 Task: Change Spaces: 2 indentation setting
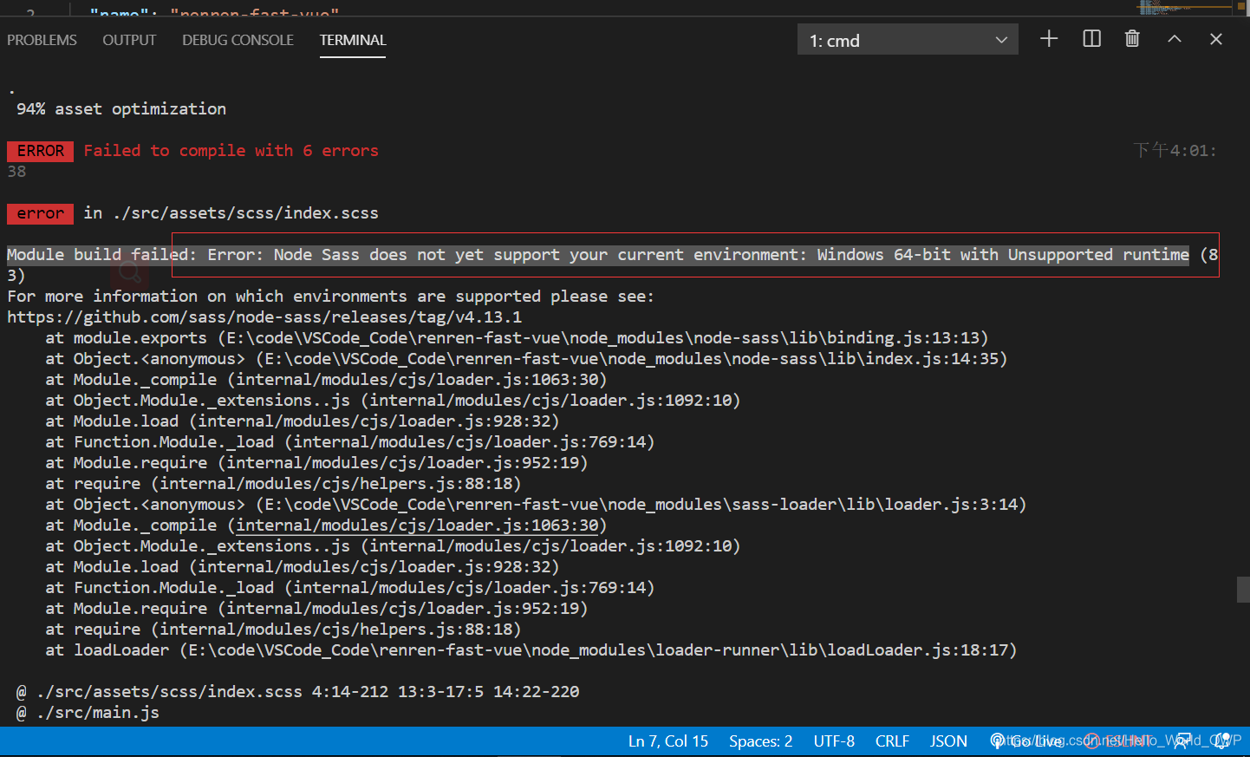click(x=760, y=741)
